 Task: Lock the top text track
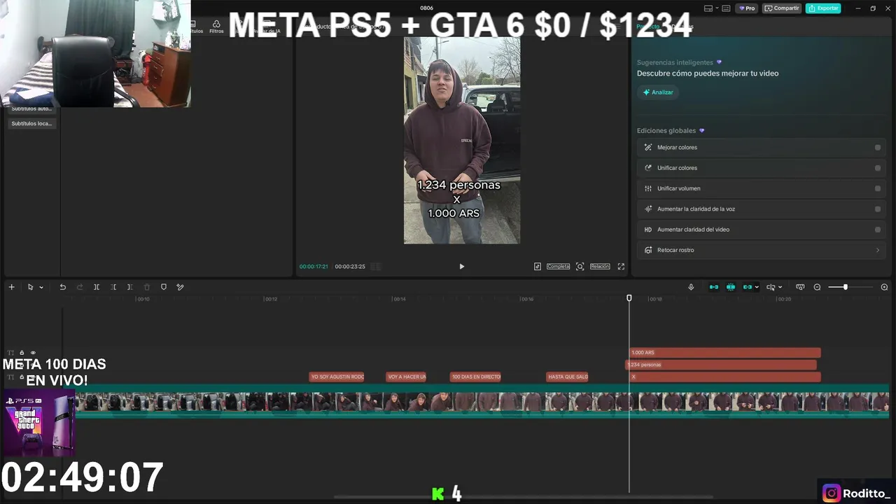coord(22,353)
